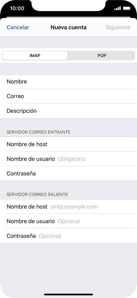Select incoming server Contraseña field
Image resolution: width=137 pixels, height=298 pixels.
(x=68, y=174)
